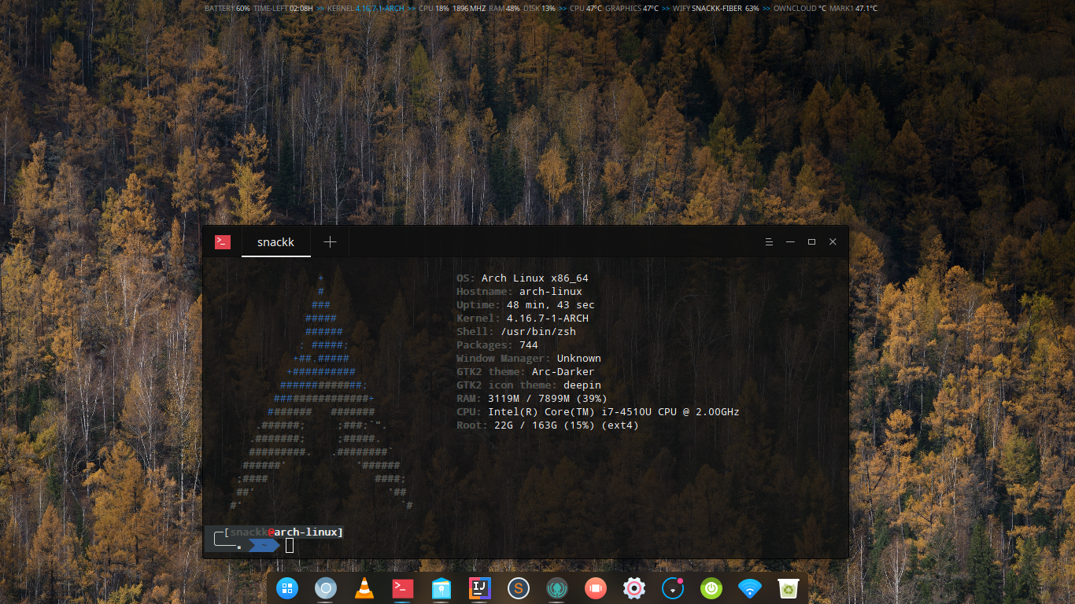The height and width of the screenshot is (604, 1075).
Task: Maximize the terminal window
Action: [x=811, y=242]
